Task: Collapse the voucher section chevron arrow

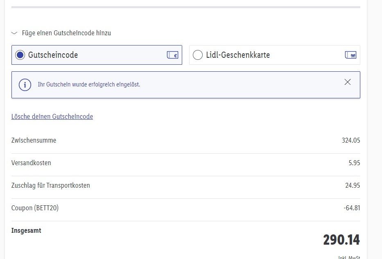Action: click(x=14, y=33)
